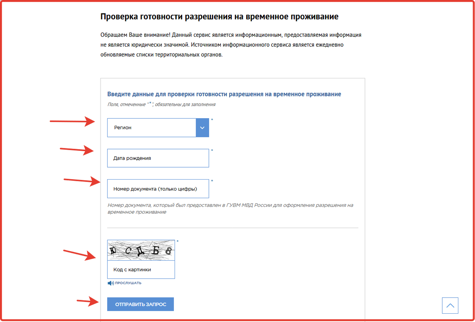Image resolution: width=475 pixels, height=322 pixels.
Task: Open the Регион dropdown arrow
Action: pyautogui.click(x=202, y=128)
